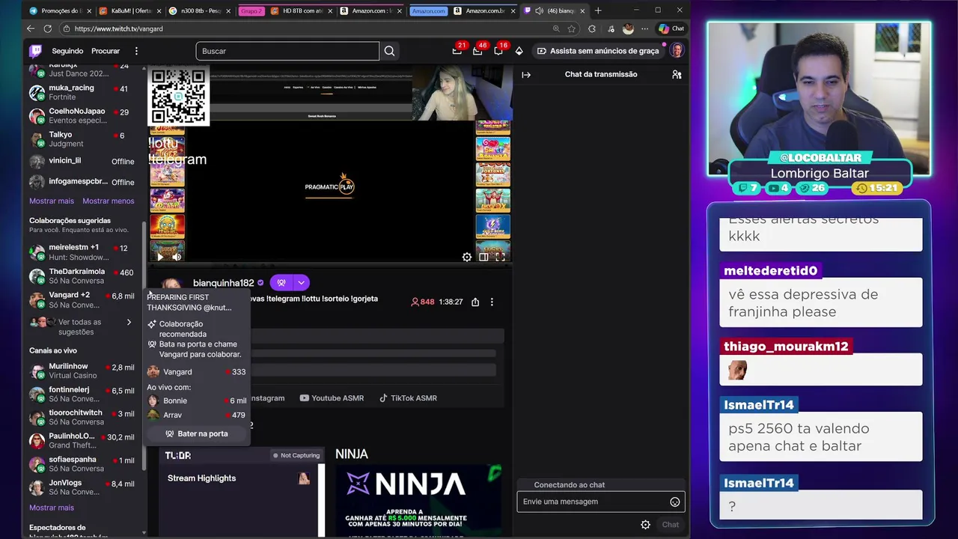Open the Copilot Chat button in Edge
The image size is (958, 539).
[671, 28]
